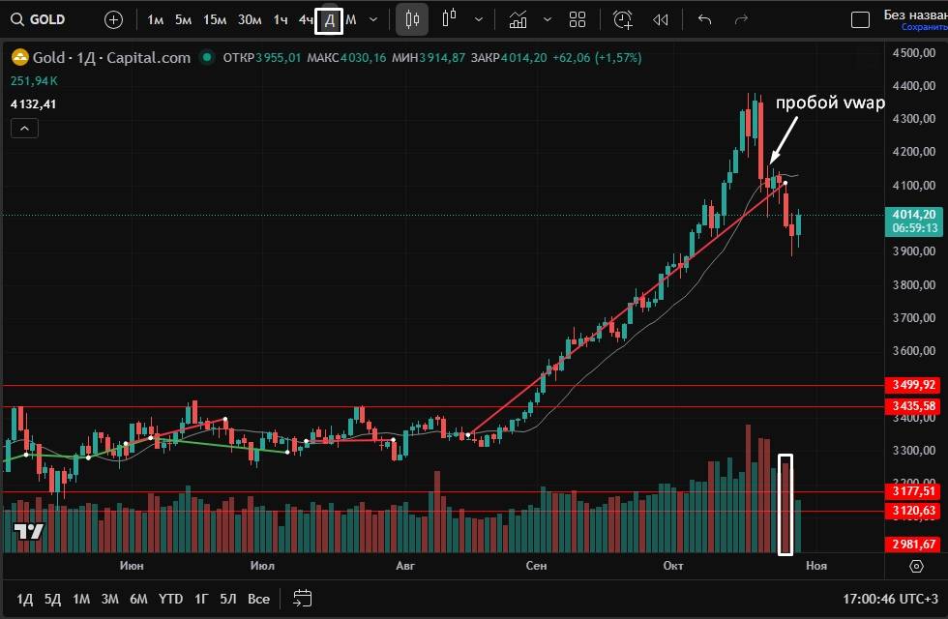Open the layout grid templates icon
948x619 pixels.
pos(578,19)
